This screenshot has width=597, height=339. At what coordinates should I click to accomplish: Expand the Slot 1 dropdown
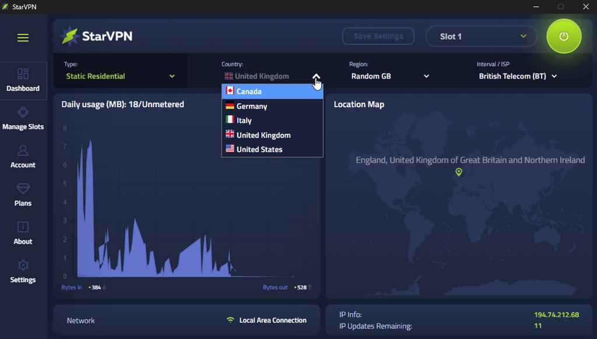pos(481,36)
